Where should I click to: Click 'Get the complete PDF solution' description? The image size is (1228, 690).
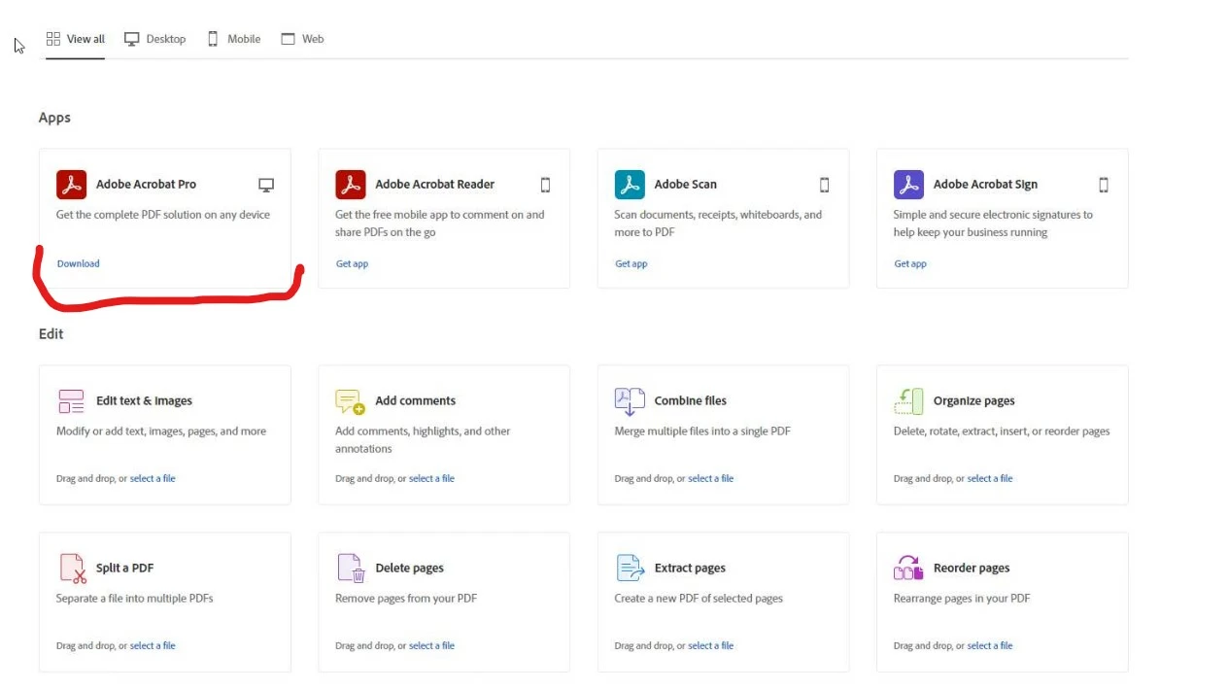pos(163,214)
